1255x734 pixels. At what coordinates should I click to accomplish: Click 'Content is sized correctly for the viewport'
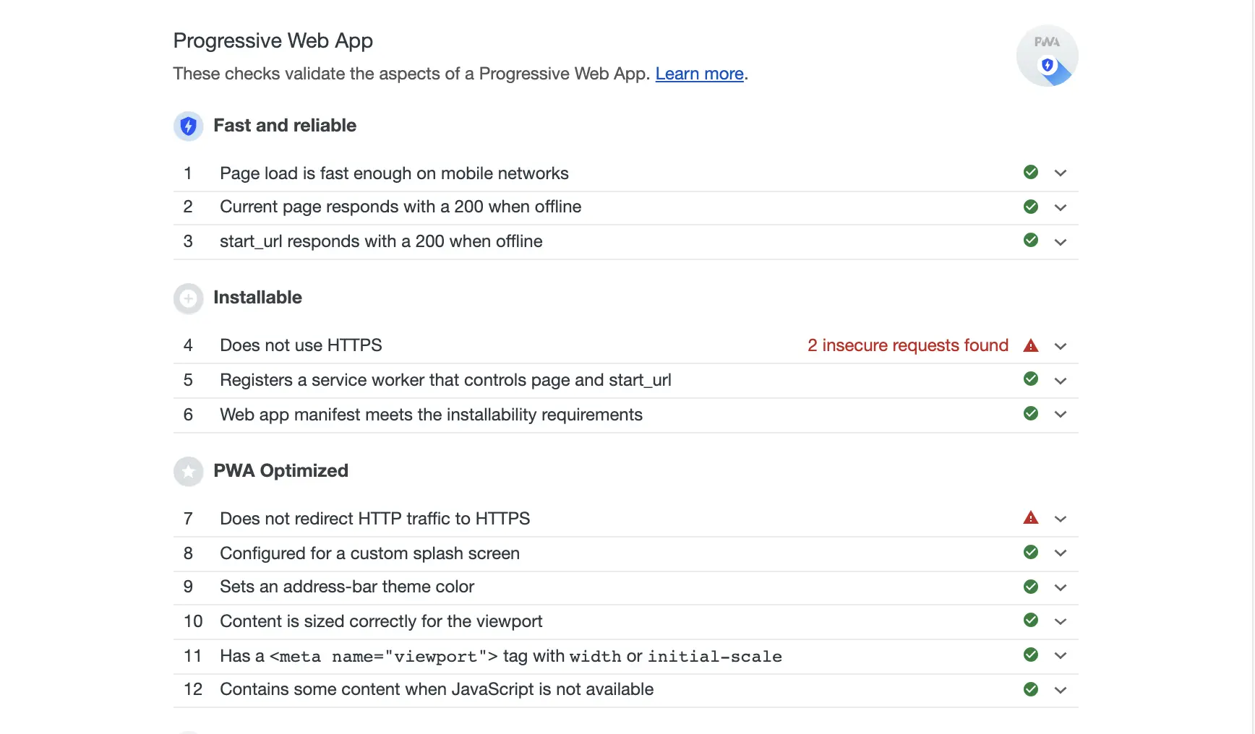(381, 621)
